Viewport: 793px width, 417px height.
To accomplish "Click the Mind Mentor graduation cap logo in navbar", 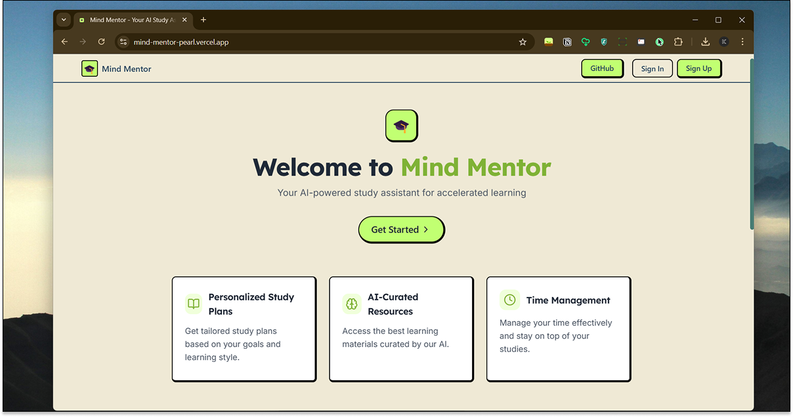I will [89, 68].
